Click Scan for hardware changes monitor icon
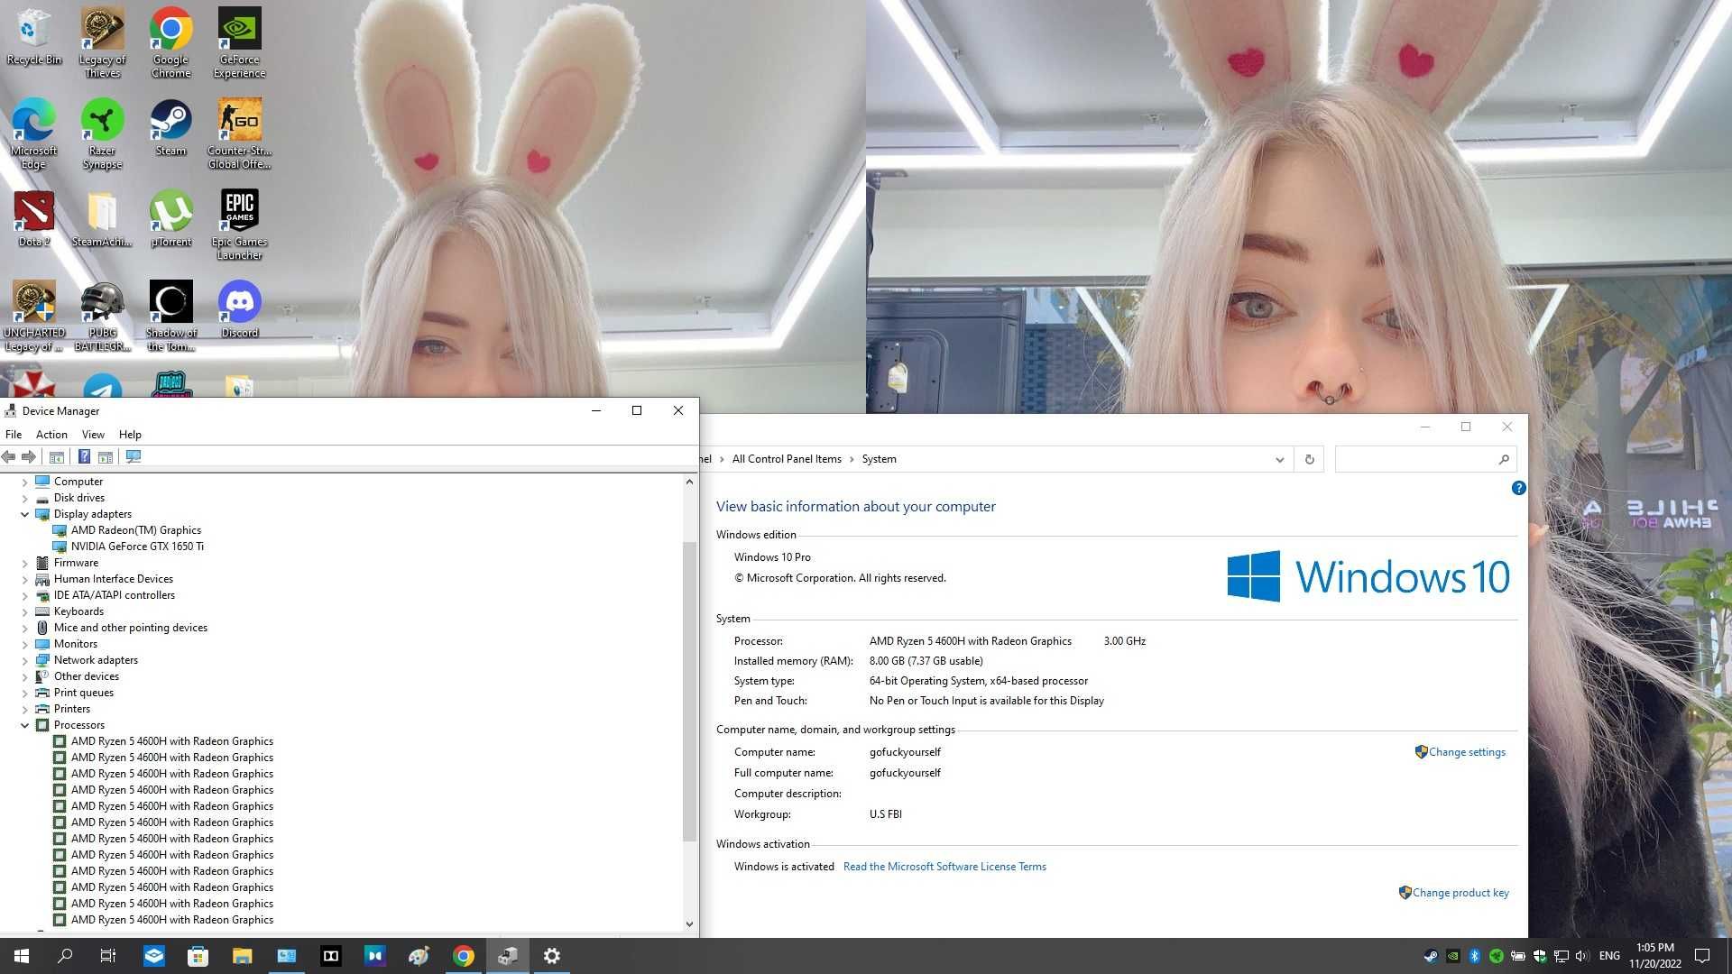The width and height of the screenshot is (1732, 974). [134, 457]
